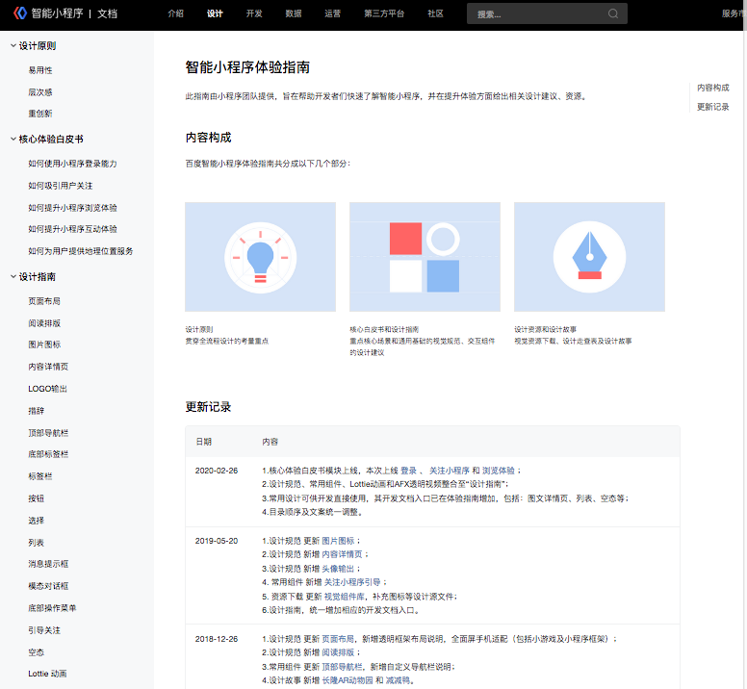Click the 2020-02-26 date cell
Screen dimensions: 747x689
point(217,471)
